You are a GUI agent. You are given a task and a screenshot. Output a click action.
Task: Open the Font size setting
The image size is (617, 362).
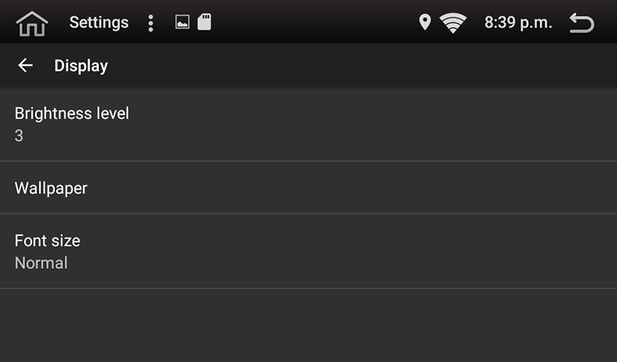pos(48,241)
